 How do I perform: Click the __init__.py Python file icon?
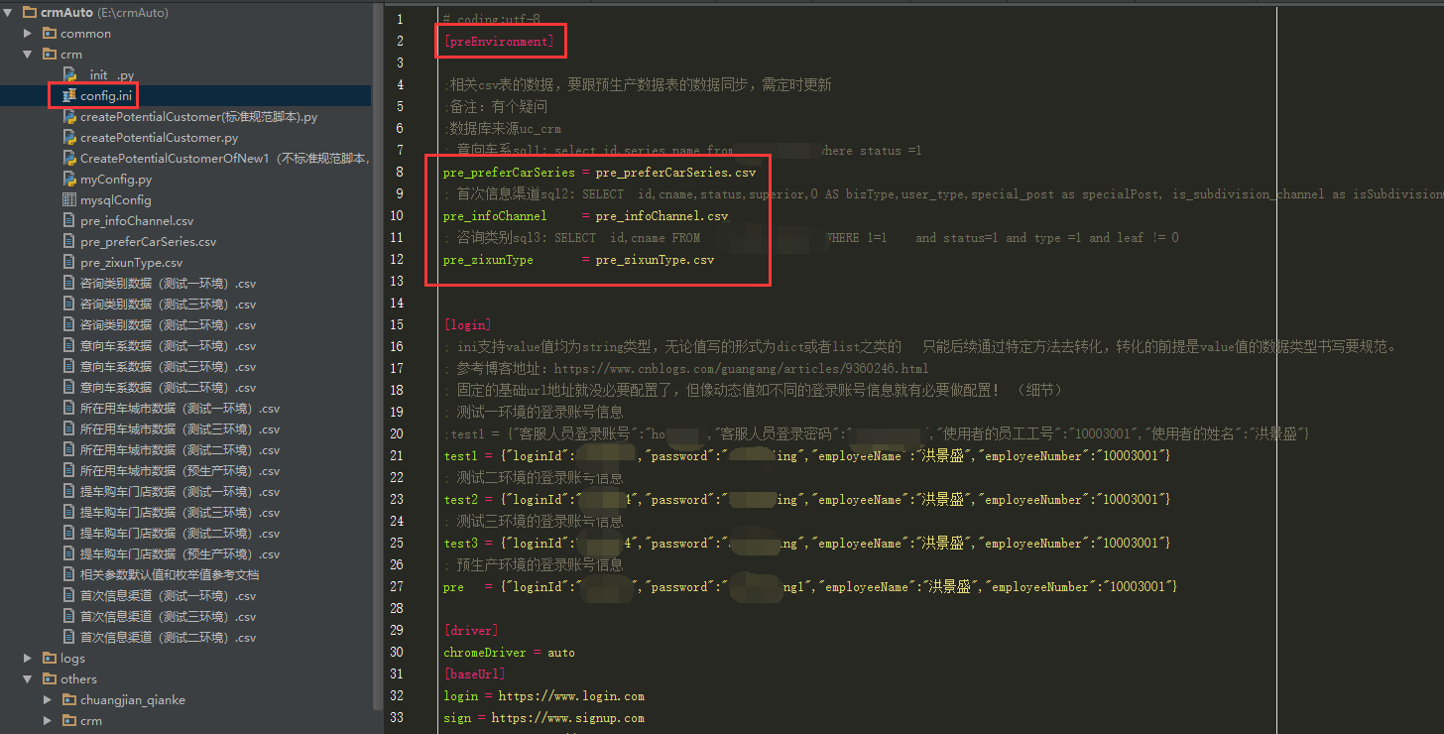(x=69, y=75)
